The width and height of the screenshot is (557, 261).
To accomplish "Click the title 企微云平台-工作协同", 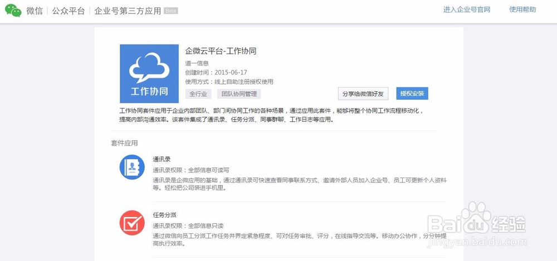I will (221, 51).
